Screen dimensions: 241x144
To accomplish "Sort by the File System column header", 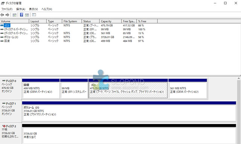I will [x=72, y=21].
